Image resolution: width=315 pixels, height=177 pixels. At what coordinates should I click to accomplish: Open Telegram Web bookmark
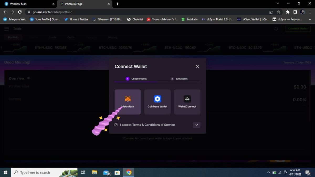pyautogui.click(x=15, y=19)
